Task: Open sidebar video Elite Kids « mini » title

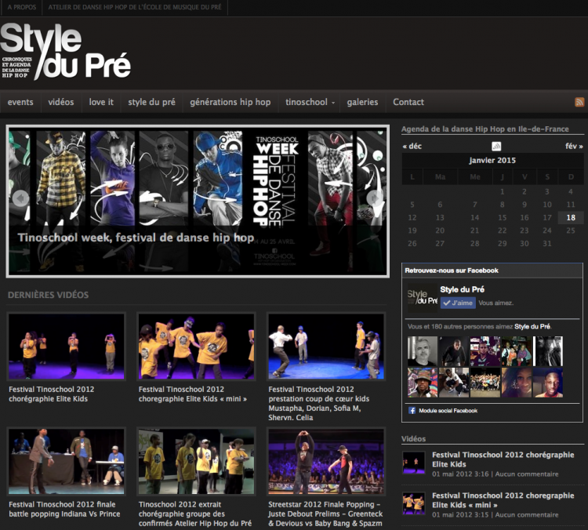Action: (x=503, y=500)
